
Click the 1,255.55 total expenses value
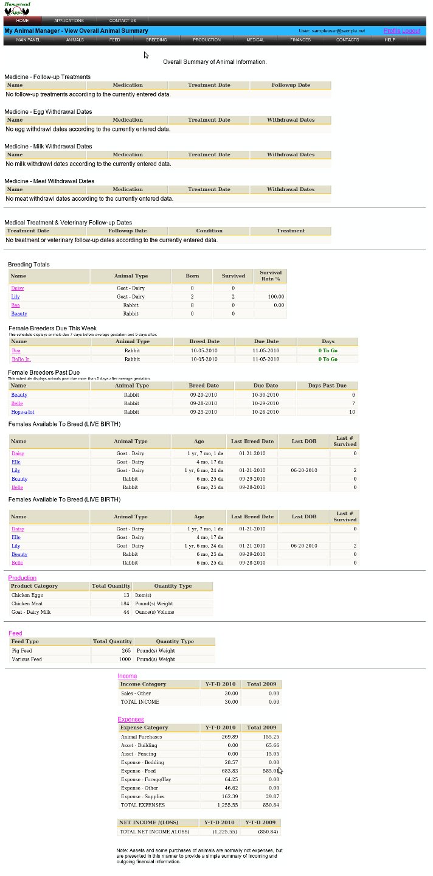(220, 804)
